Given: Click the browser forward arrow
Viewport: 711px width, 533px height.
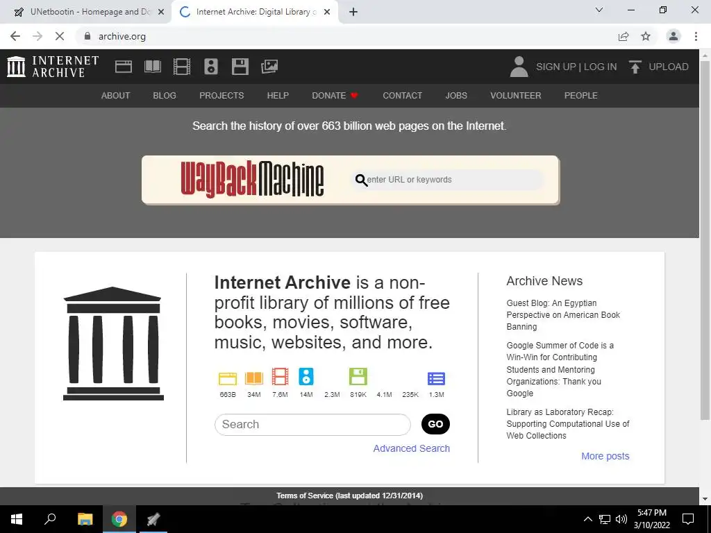Looking at the screenshot, I should click(37, 36).
